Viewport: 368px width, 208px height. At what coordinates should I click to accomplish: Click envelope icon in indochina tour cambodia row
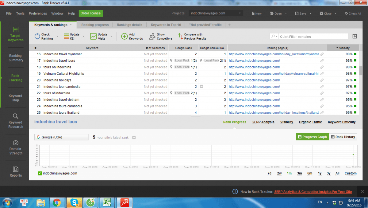(x=201, y=87)
